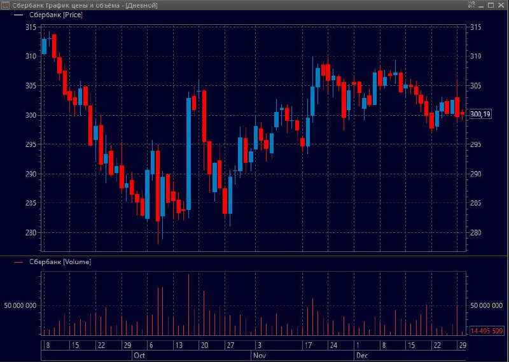
Task: Select the Nov month label on time axis
Action: [259, 356]
